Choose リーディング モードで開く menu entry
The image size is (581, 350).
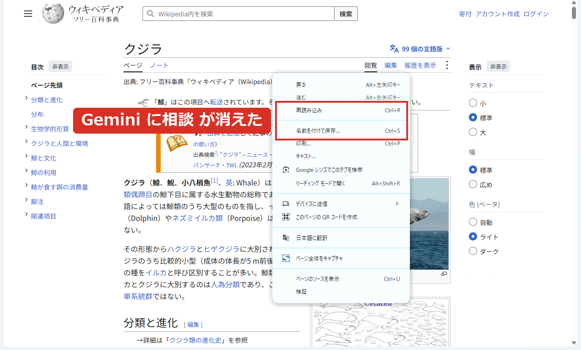click(x=341, y=184)
